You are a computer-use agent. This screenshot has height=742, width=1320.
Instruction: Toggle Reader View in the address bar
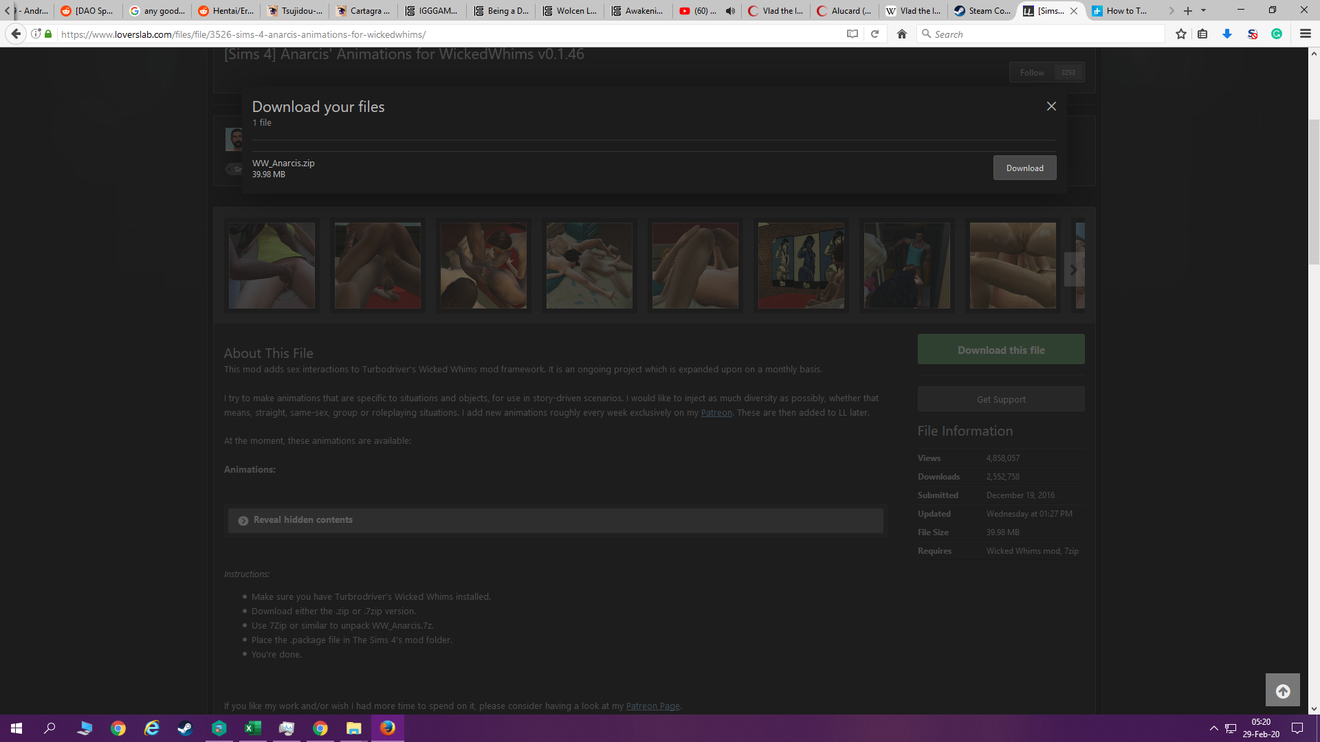coord(852,34)
